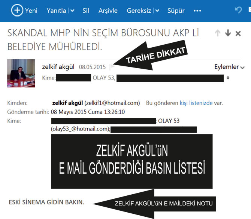Click the date 08.05.2015

point(93,67)
